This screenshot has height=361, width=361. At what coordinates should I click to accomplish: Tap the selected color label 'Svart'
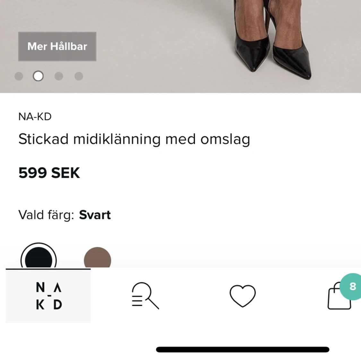click(x=95, y=215)
